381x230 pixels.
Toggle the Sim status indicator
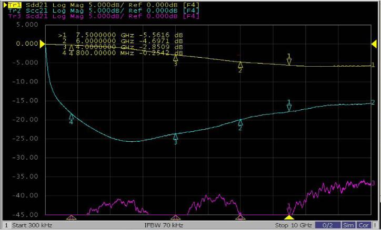coord(348,225)
